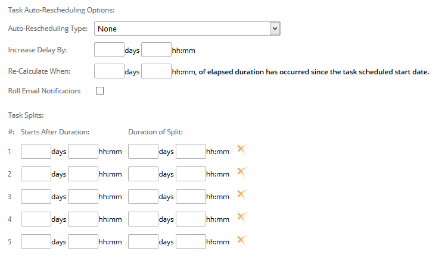Click split 3 Duration of Split hh:mm field
Screen dimensions: 445x258
(x=191, y=197)
